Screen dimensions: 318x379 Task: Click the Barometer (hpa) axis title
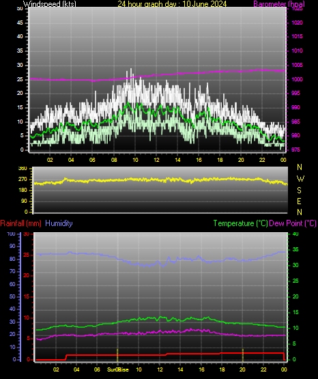pos(279,3)
